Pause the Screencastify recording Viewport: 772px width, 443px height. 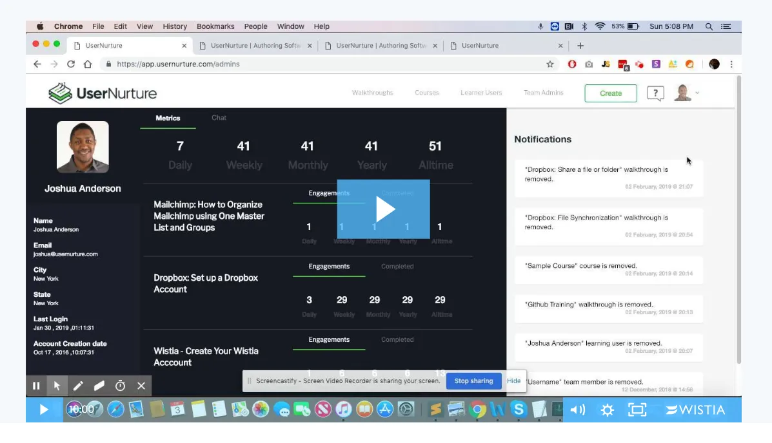click(36, 386)
